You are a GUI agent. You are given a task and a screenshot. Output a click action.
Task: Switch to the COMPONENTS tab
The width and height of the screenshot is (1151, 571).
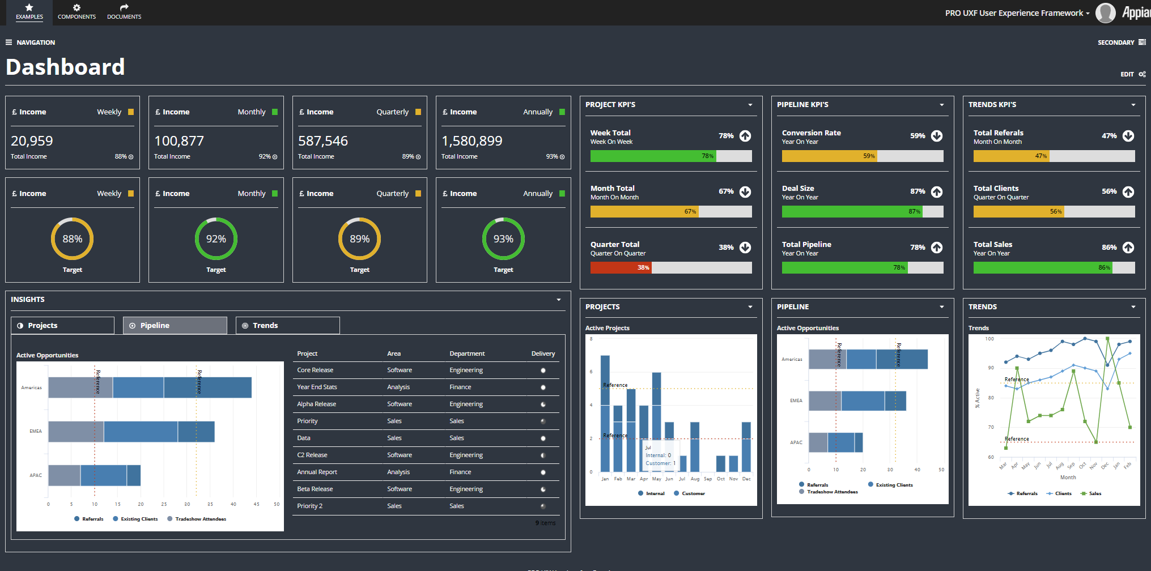[77, 16]
